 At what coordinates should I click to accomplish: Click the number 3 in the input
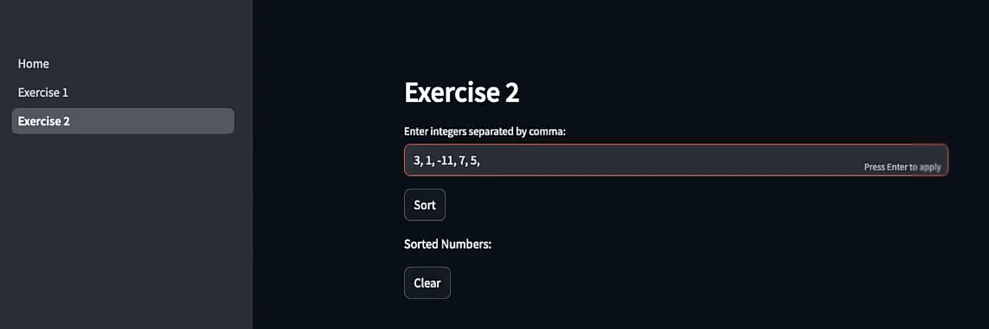click(x=417, y=161)
